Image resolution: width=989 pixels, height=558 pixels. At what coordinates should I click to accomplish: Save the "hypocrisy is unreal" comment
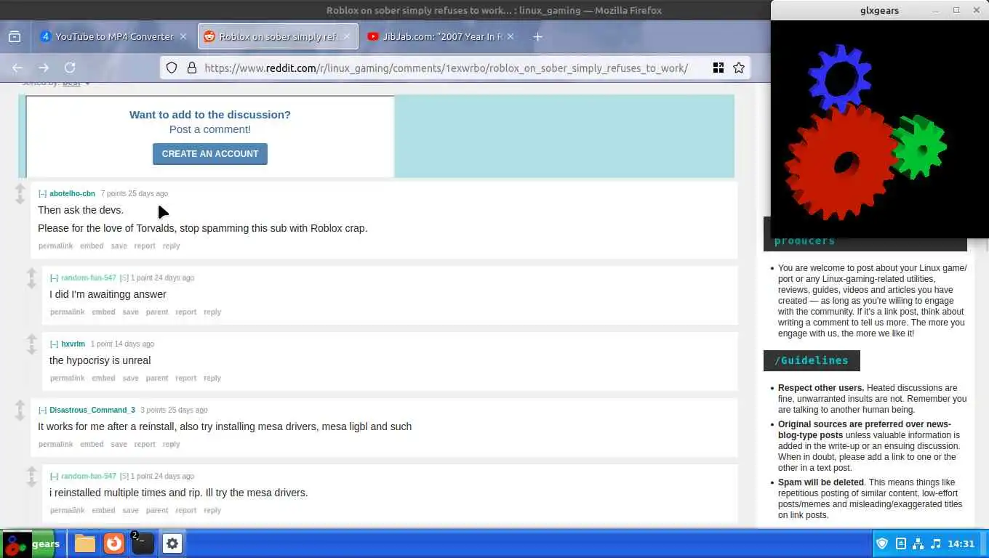(x=130, y=379)
